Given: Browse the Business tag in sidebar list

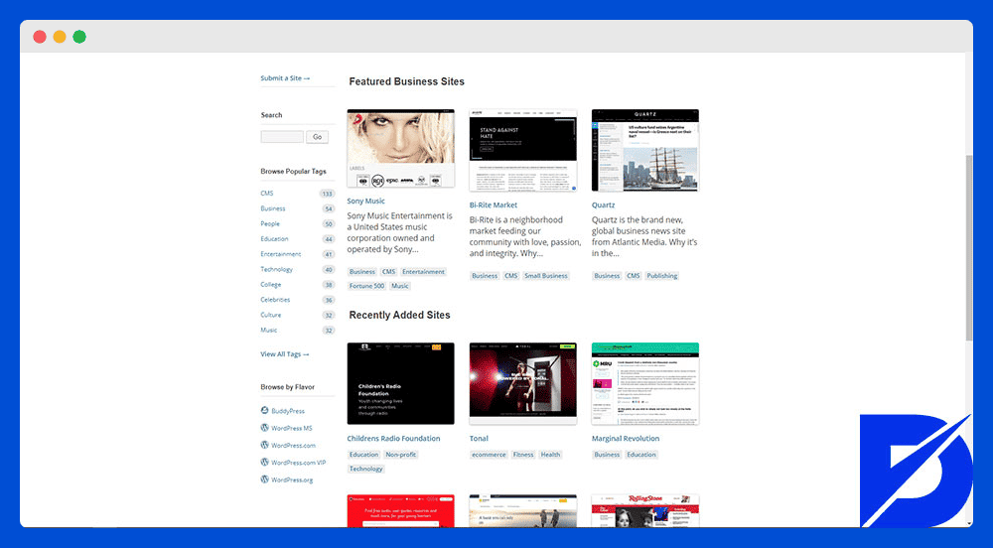Looking at the screenshot, I should 273,208.
